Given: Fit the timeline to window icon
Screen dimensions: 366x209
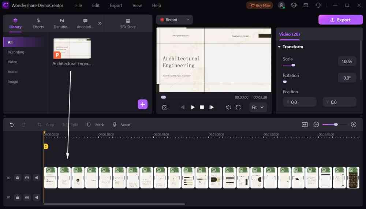Looking at the screenshot, I should tap(305, 124).
